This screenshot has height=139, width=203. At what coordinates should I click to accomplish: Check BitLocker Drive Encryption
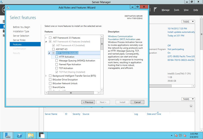(x=50, y=80)
